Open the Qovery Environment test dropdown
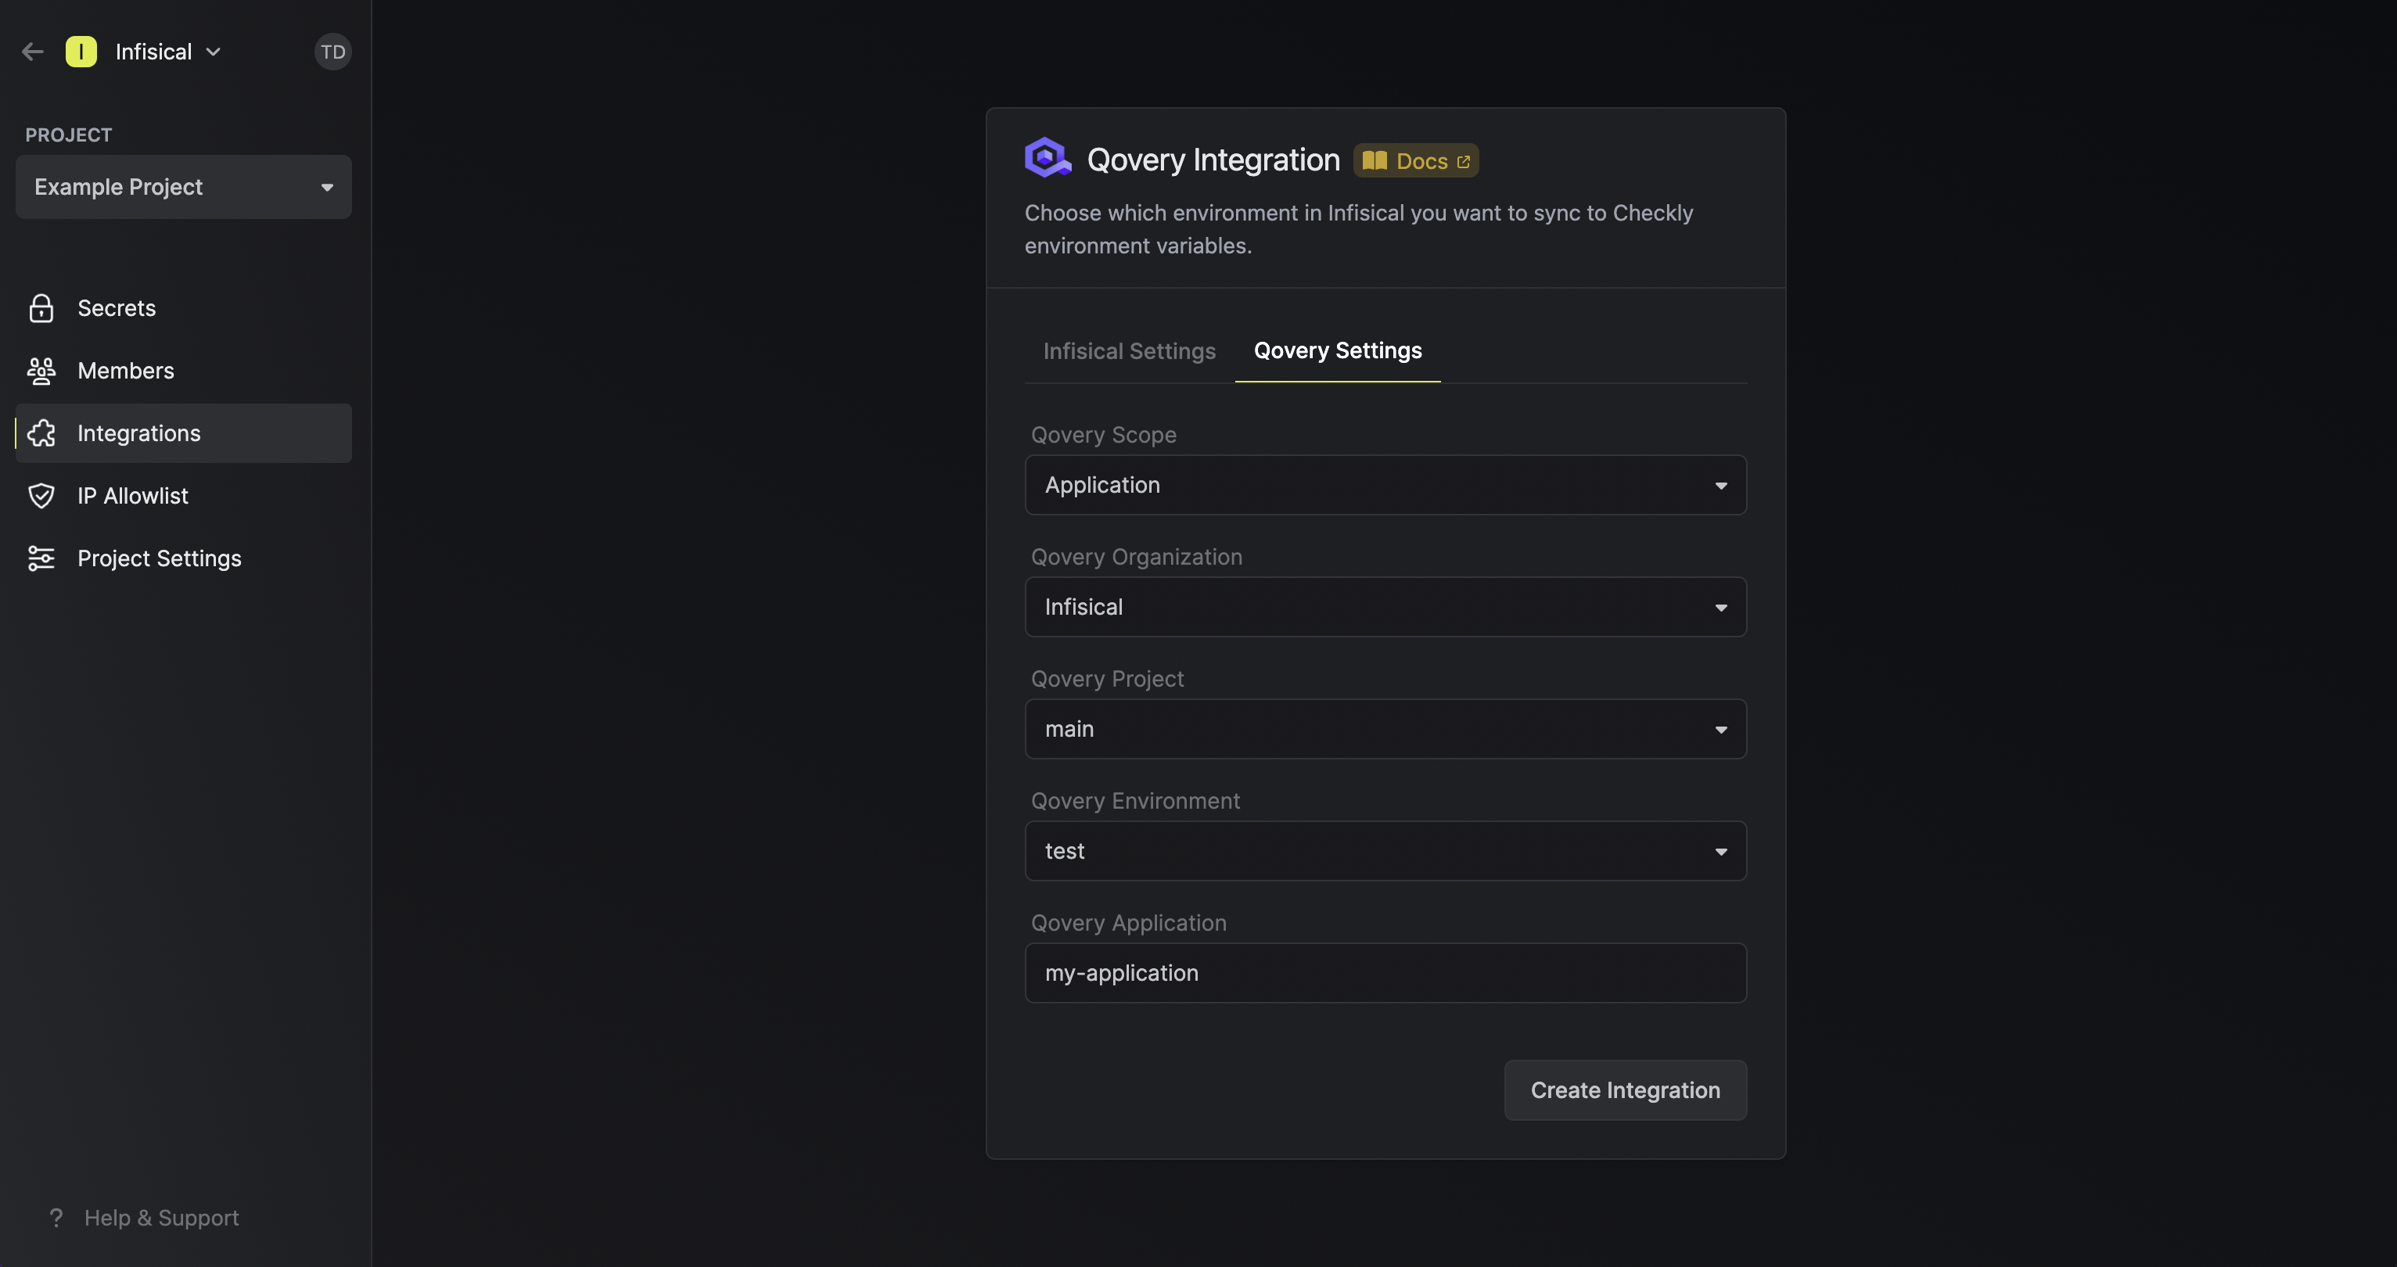The image size is (2397, 1267). [1385, 850]
